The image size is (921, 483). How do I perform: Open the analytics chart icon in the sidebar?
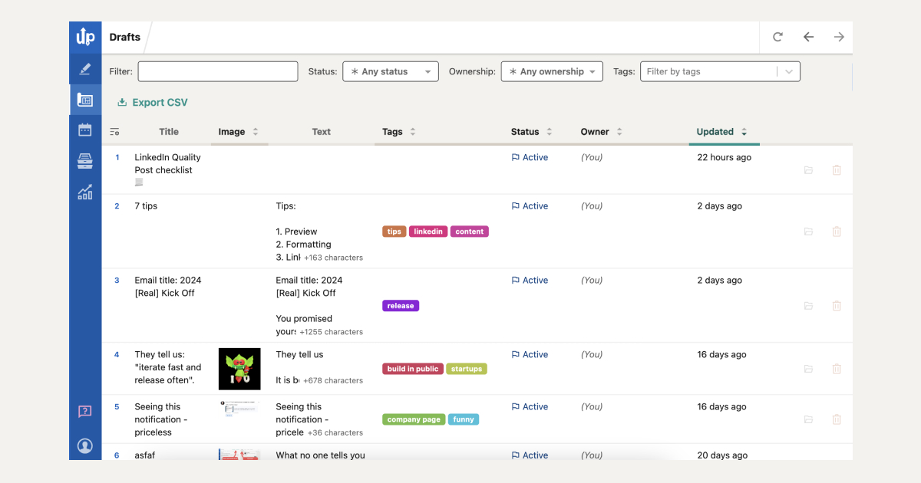[84, 191]
